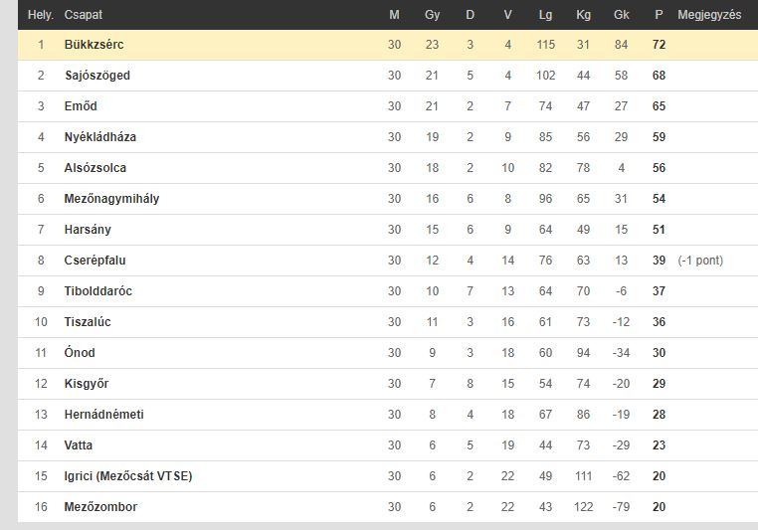Select the Tibolddaróc team row
The image size is (758, 530).
pyautogui.click(x=388, y=291)
